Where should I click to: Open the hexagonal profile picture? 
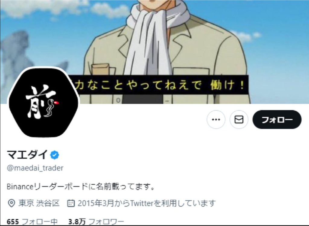(x=43, y=103)
